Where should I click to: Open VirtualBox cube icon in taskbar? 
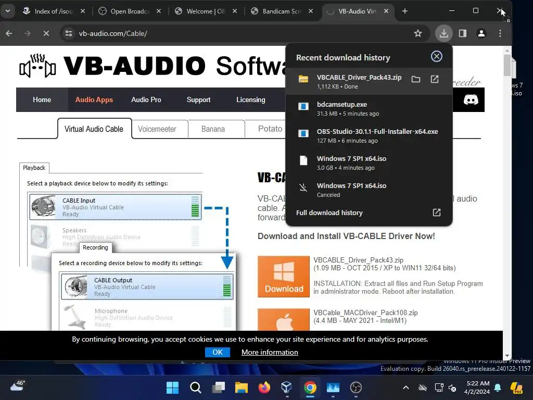[287, 387]
